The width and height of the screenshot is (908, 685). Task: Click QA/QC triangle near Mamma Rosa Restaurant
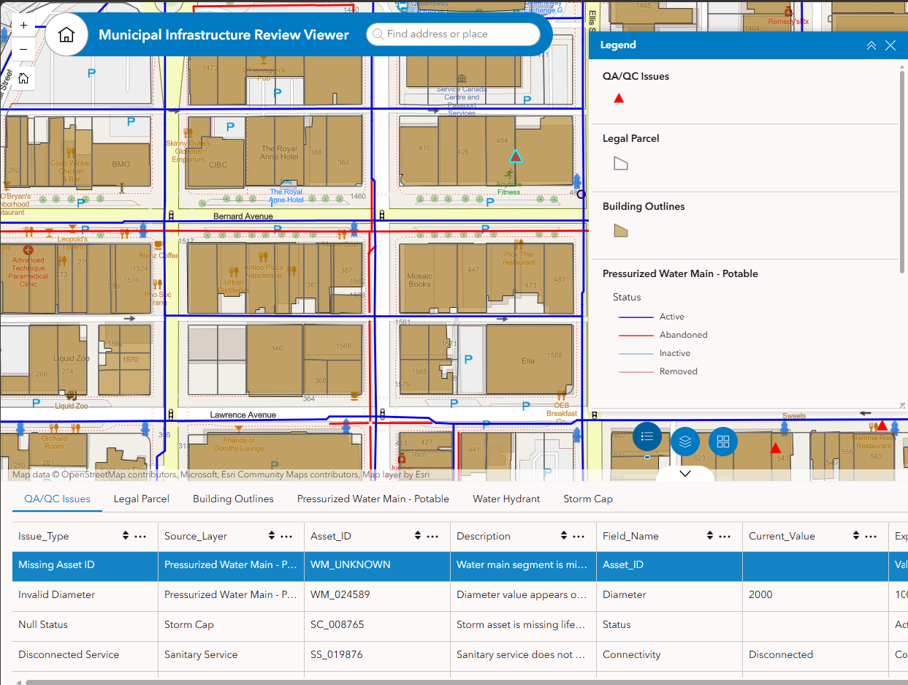point(882,425)
